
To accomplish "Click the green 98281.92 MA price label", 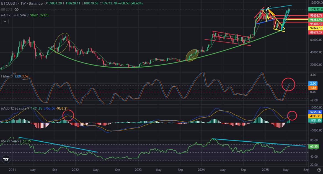I will point(316,20).
